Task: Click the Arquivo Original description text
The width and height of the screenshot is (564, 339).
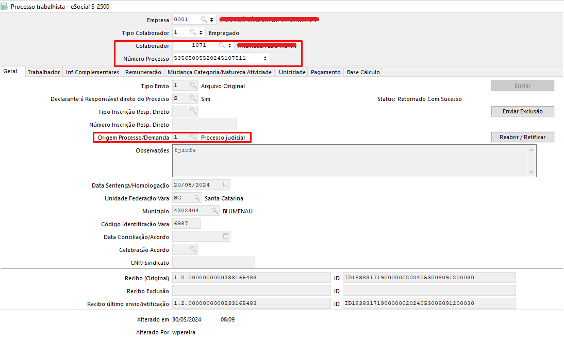Action: coord(223,86)
